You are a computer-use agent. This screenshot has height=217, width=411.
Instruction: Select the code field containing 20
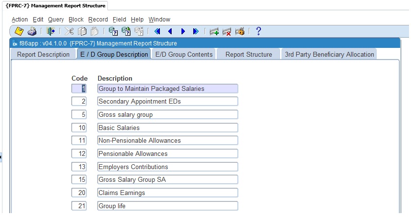(79, 193)
